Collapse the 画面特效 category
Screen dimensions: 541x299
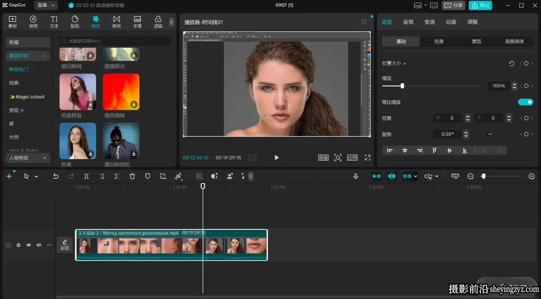pyautogui.click(x=45, y=56)
